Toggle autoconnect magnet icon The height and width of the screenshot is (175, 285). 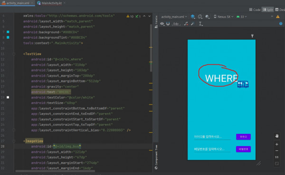(168, 24)
